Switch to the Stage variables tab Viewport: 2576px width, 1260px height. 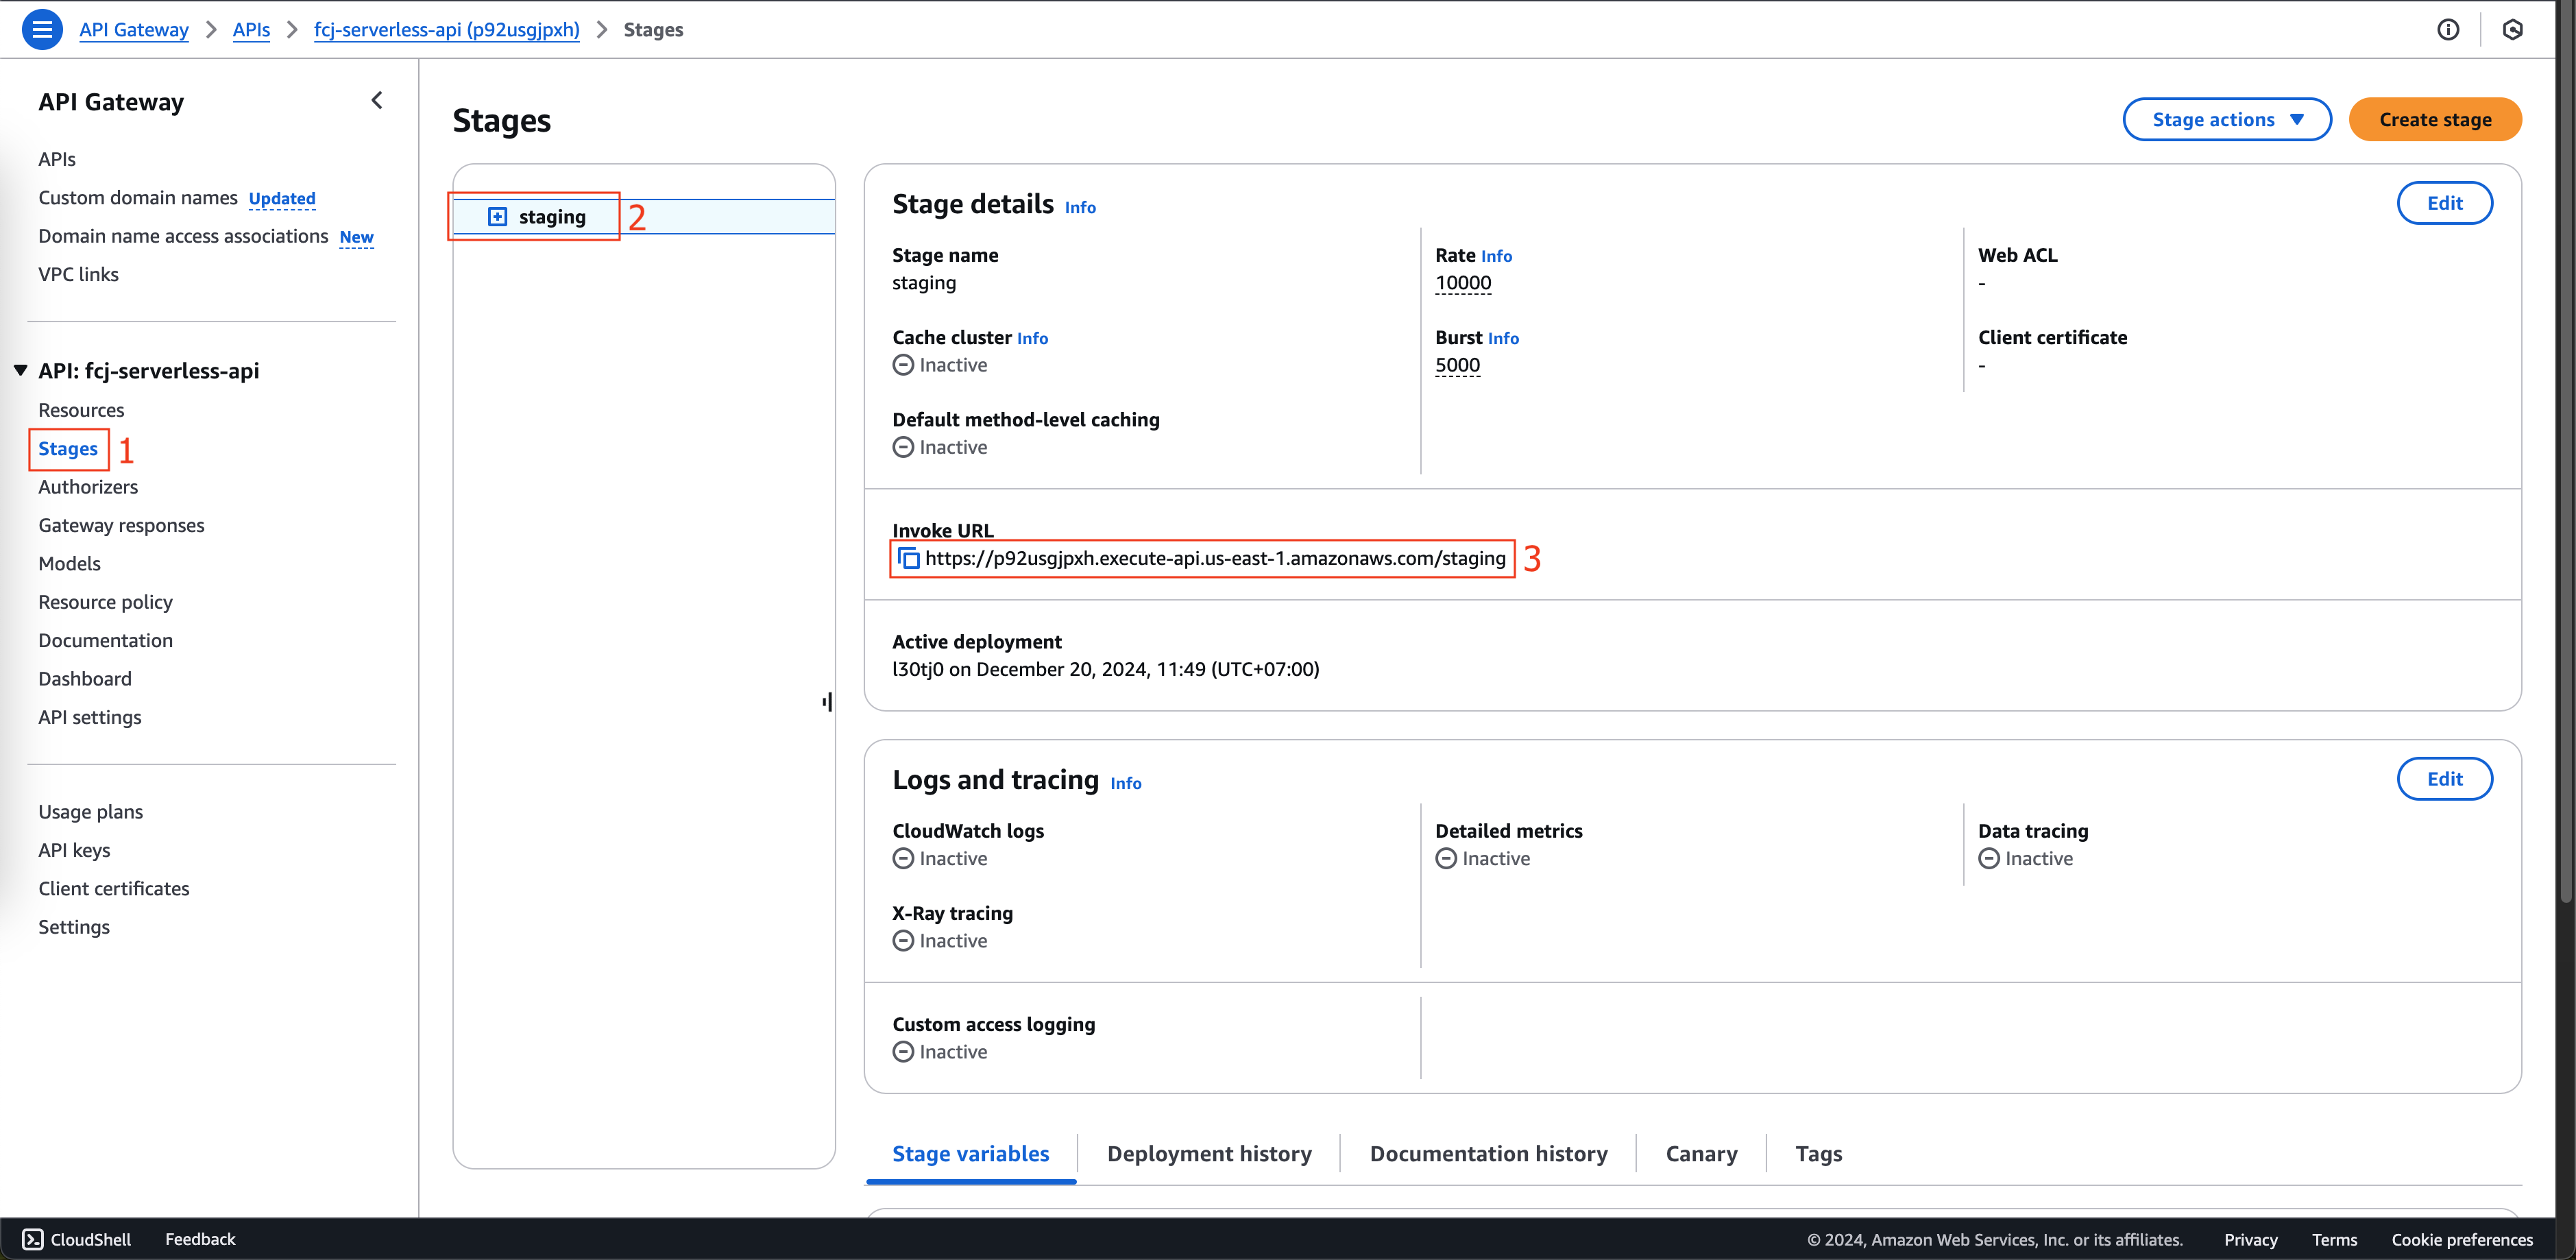pyautogui.click(x=970, y=1154)
